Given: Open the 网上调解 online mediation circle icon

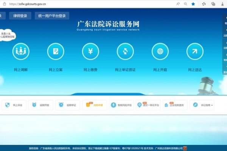Looking at the screenshot, I should [x=21, y=51].
